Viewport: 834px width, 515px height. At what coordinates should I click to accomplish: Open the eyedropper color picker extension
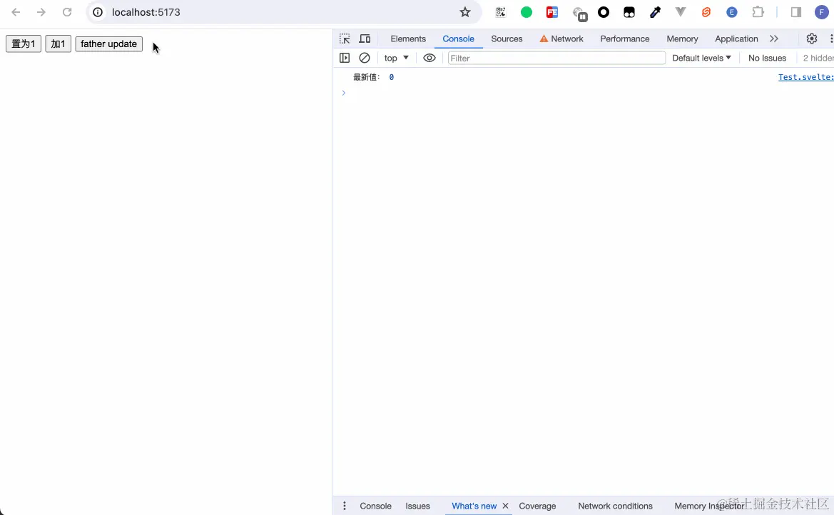655,12
